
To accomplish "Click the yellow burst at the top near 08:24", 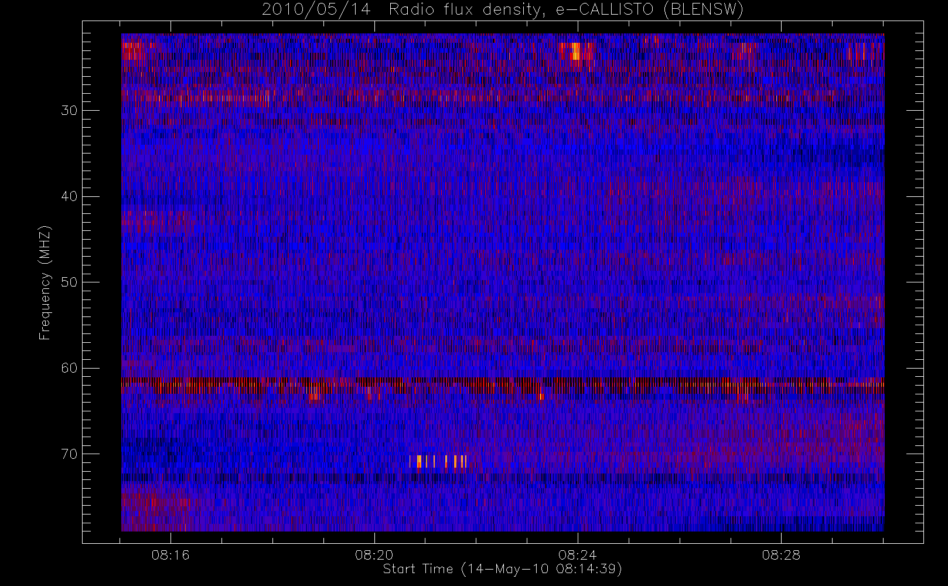I will 575,51.
